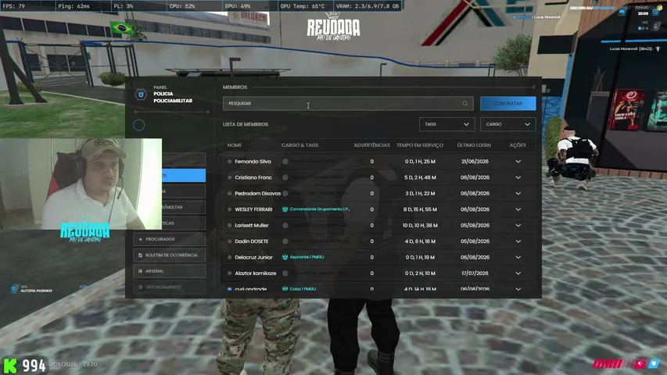Viewport: 667px width, 375px height.
Task: Click the icon beside Arsenal
Action: [x=141, y=271]
